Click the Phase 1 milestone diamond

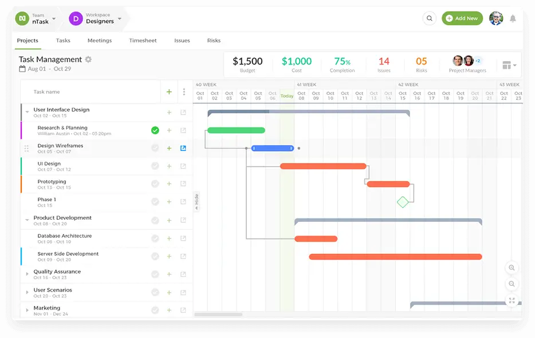click(x=403, y=202)
